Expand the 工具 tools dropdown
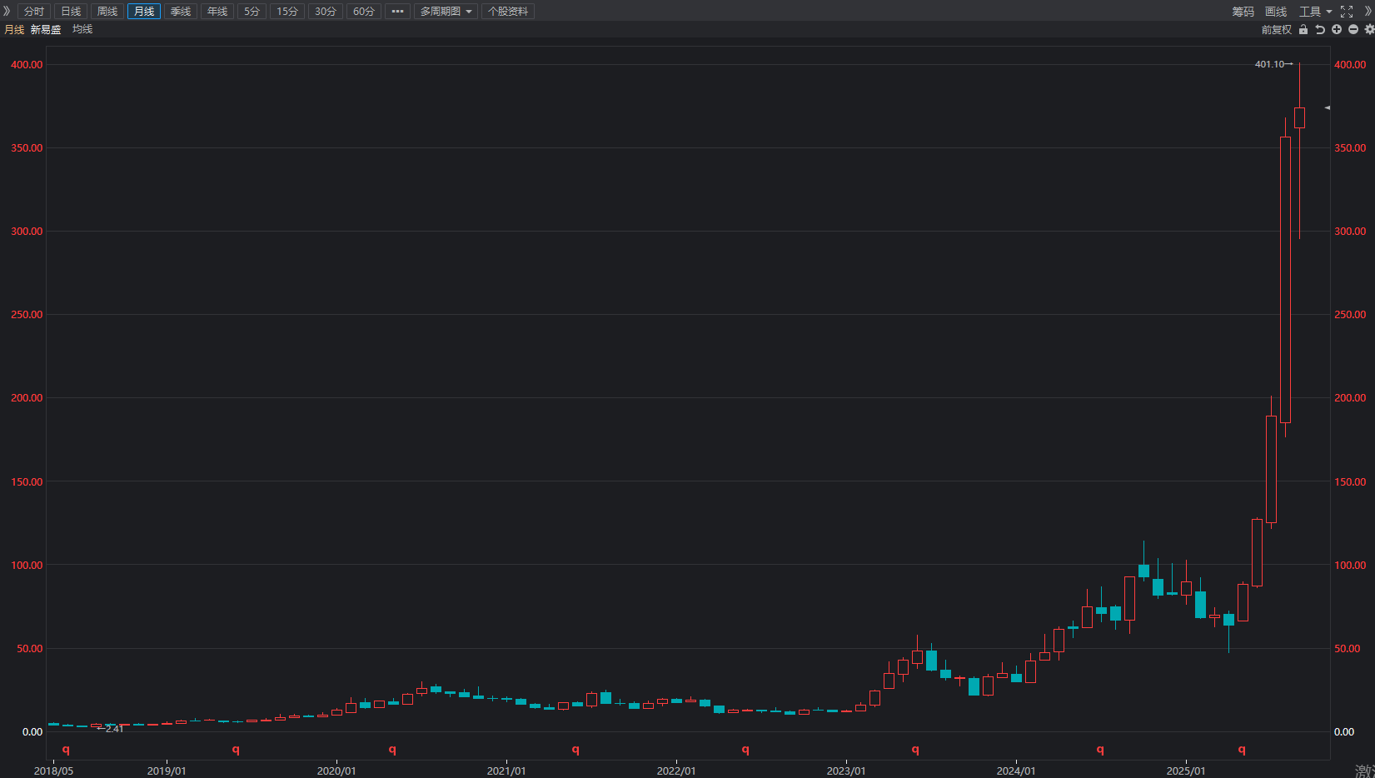This screenshot has width=1375, height=778. coord(1315,12)
